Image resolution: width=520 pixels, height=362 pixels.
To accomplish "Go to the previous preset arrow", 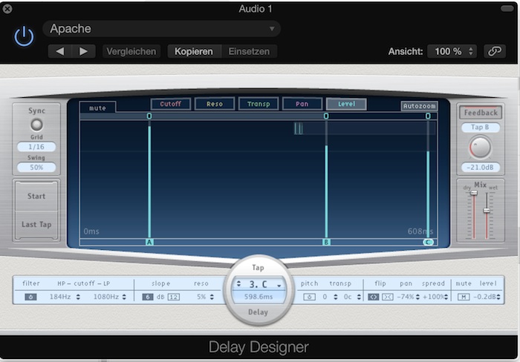I will 61,51.
